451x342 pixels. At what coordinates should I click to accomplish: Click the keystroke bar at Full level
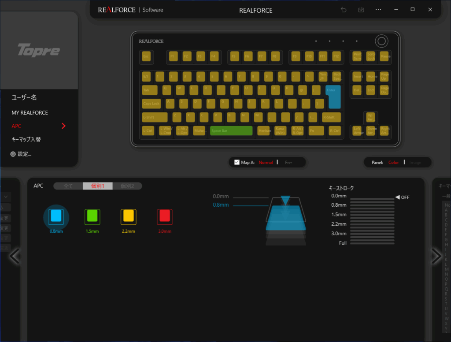[x=372, y=243]
